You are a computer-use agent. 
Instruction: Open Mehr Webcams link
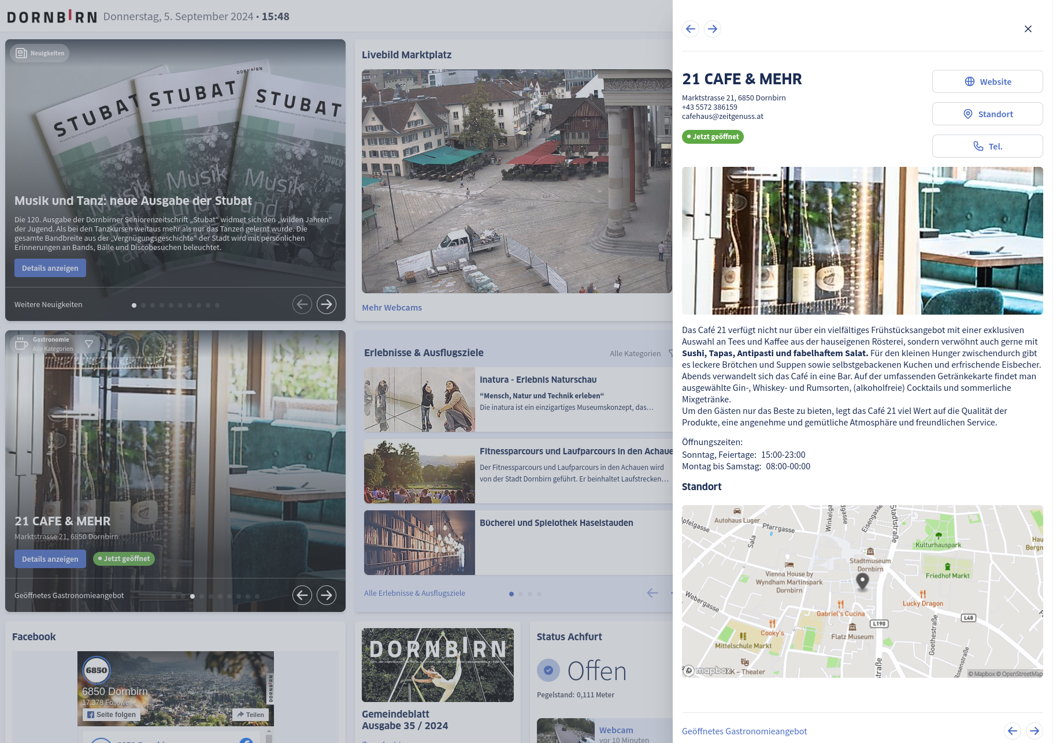[x=392, y=308]
